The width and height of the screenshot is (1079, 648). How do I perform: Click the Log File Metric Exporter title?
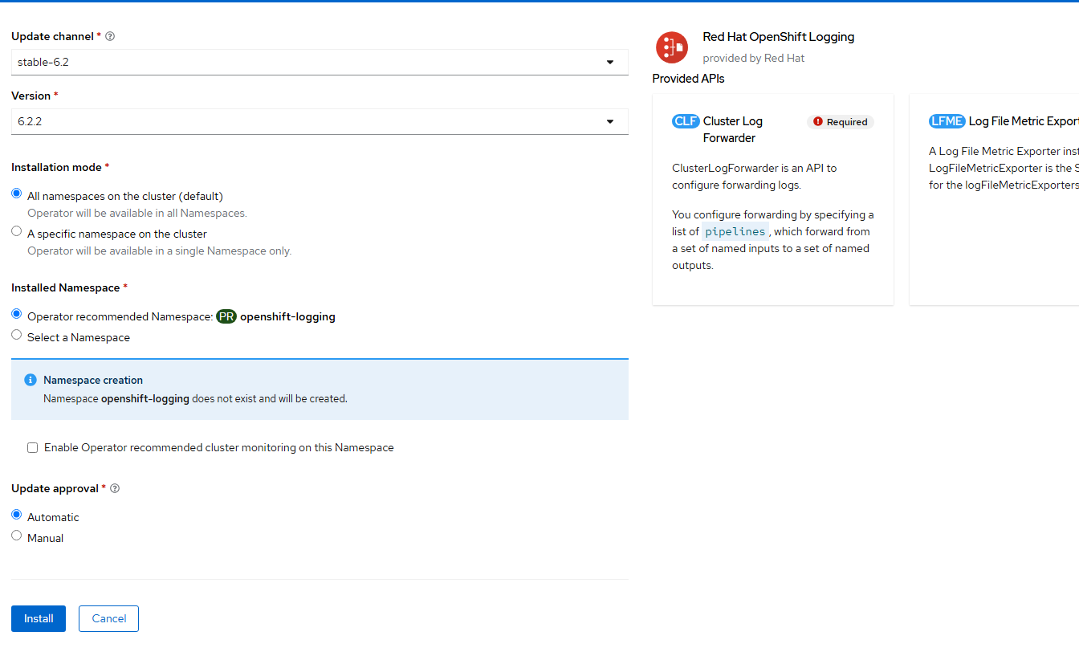click(1024, 121)
